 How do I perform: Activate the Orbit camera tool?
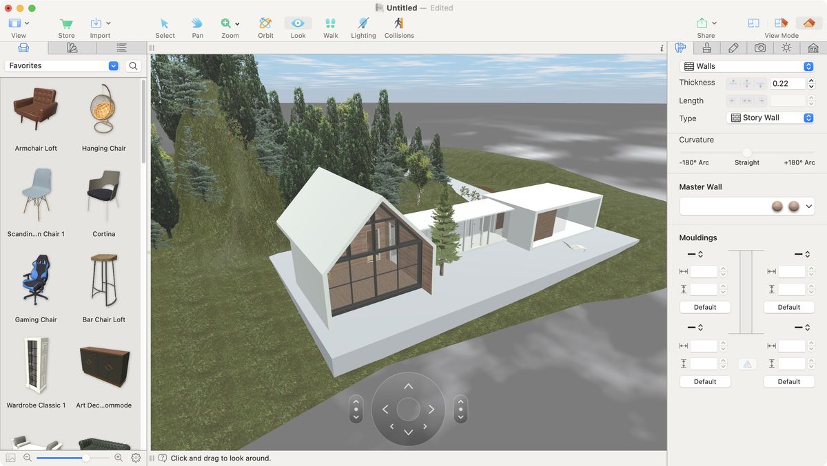pos(265,23)
